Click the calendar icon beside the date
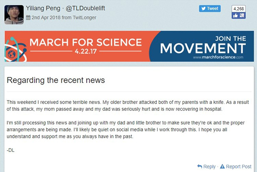 pos(29,18)
